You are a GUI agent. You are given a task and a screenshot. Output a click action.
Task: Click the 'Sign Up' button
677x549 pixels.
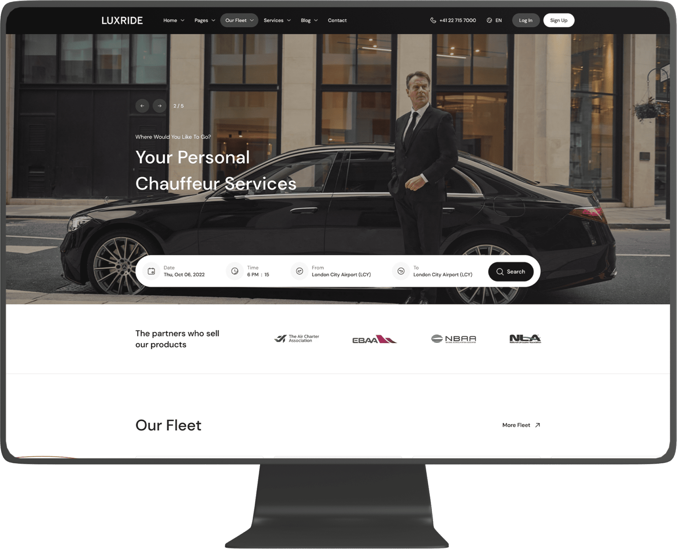(x=558, y=20)
